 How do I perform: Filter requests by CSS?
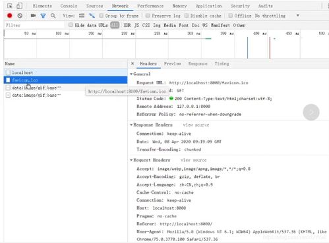click(x=146, y=25)
